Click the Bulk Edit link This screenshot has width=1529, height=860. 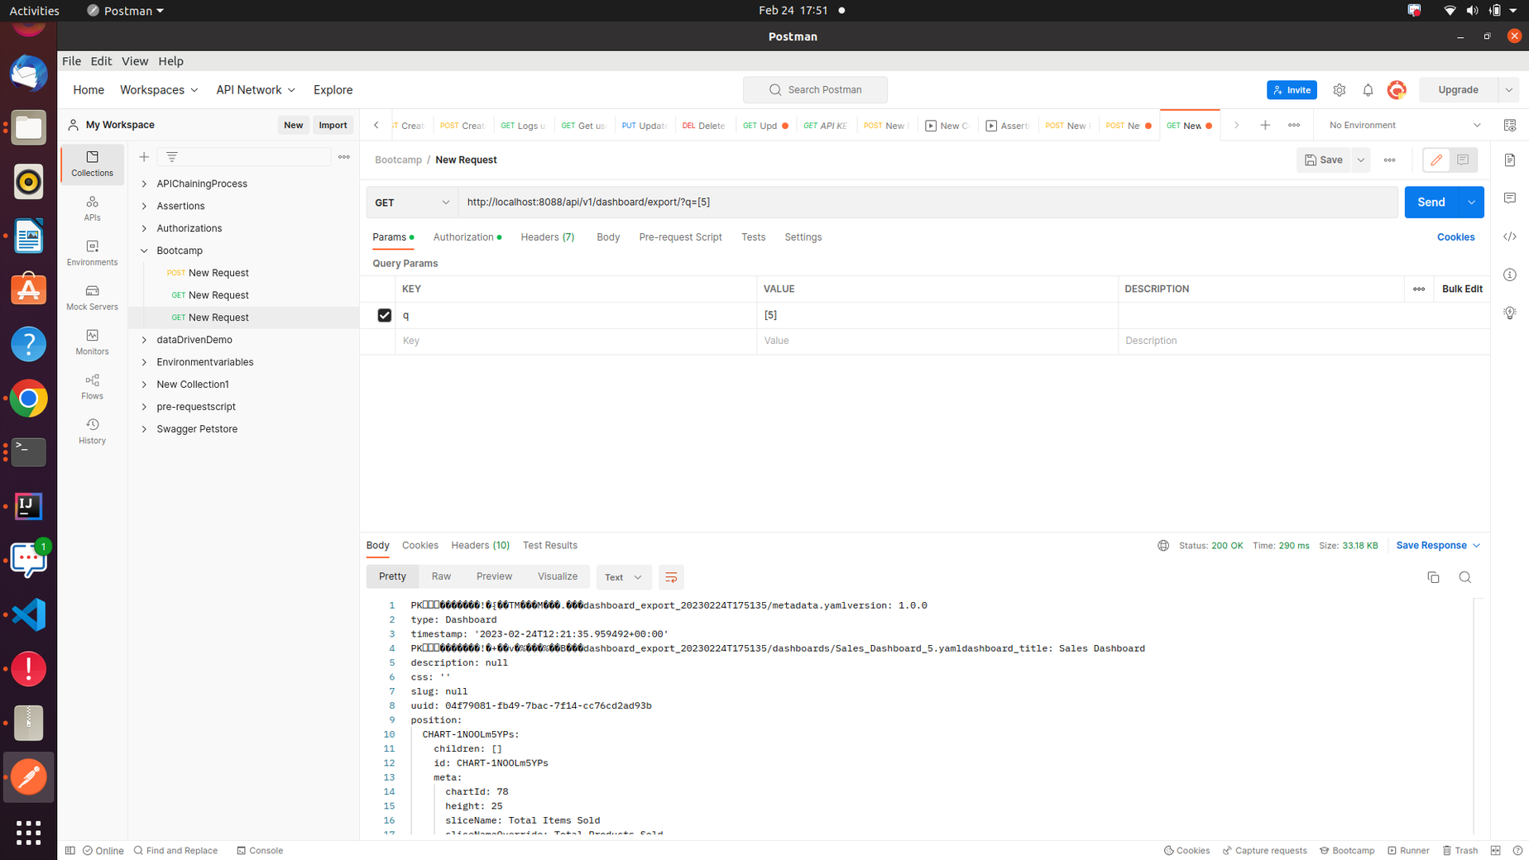click(1461, 289)
